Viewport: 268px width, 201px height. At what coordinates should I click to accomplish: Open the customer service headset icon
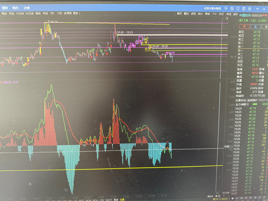(226, 8)
